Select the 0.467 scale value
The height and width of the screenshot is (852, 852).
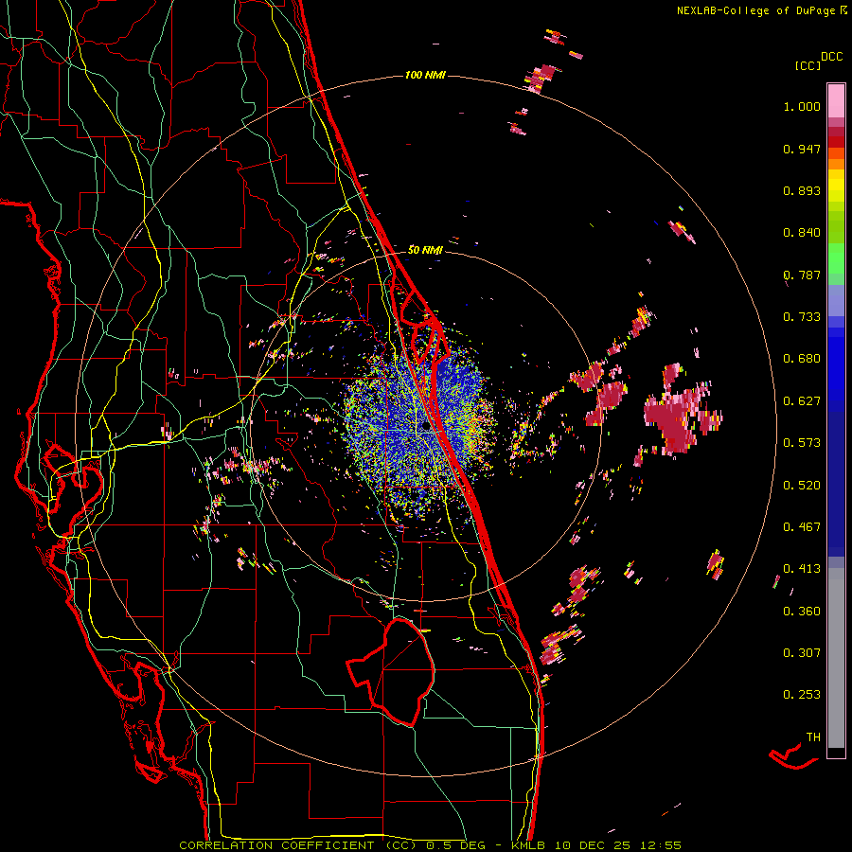[x=802, y=527]
